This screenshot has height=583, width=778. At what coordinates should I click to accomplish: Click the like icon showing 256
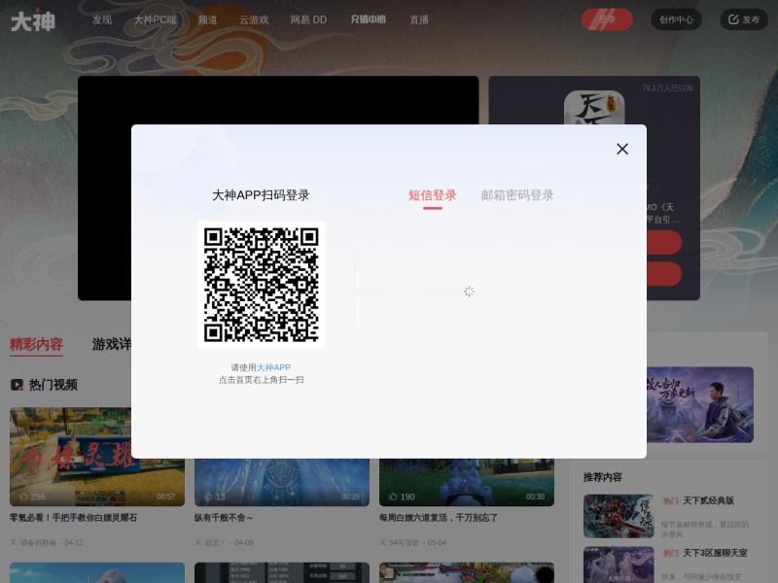point(23,497)
